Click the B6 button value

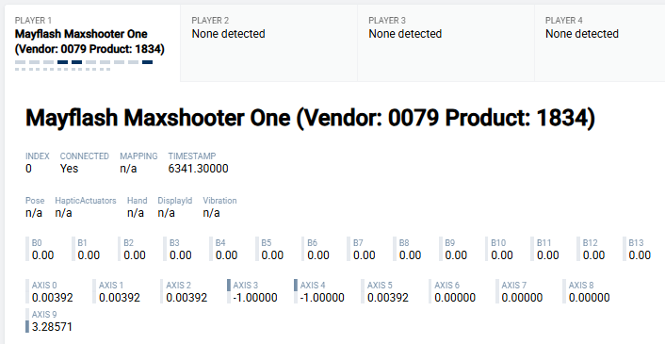click(x=318, y=255)
